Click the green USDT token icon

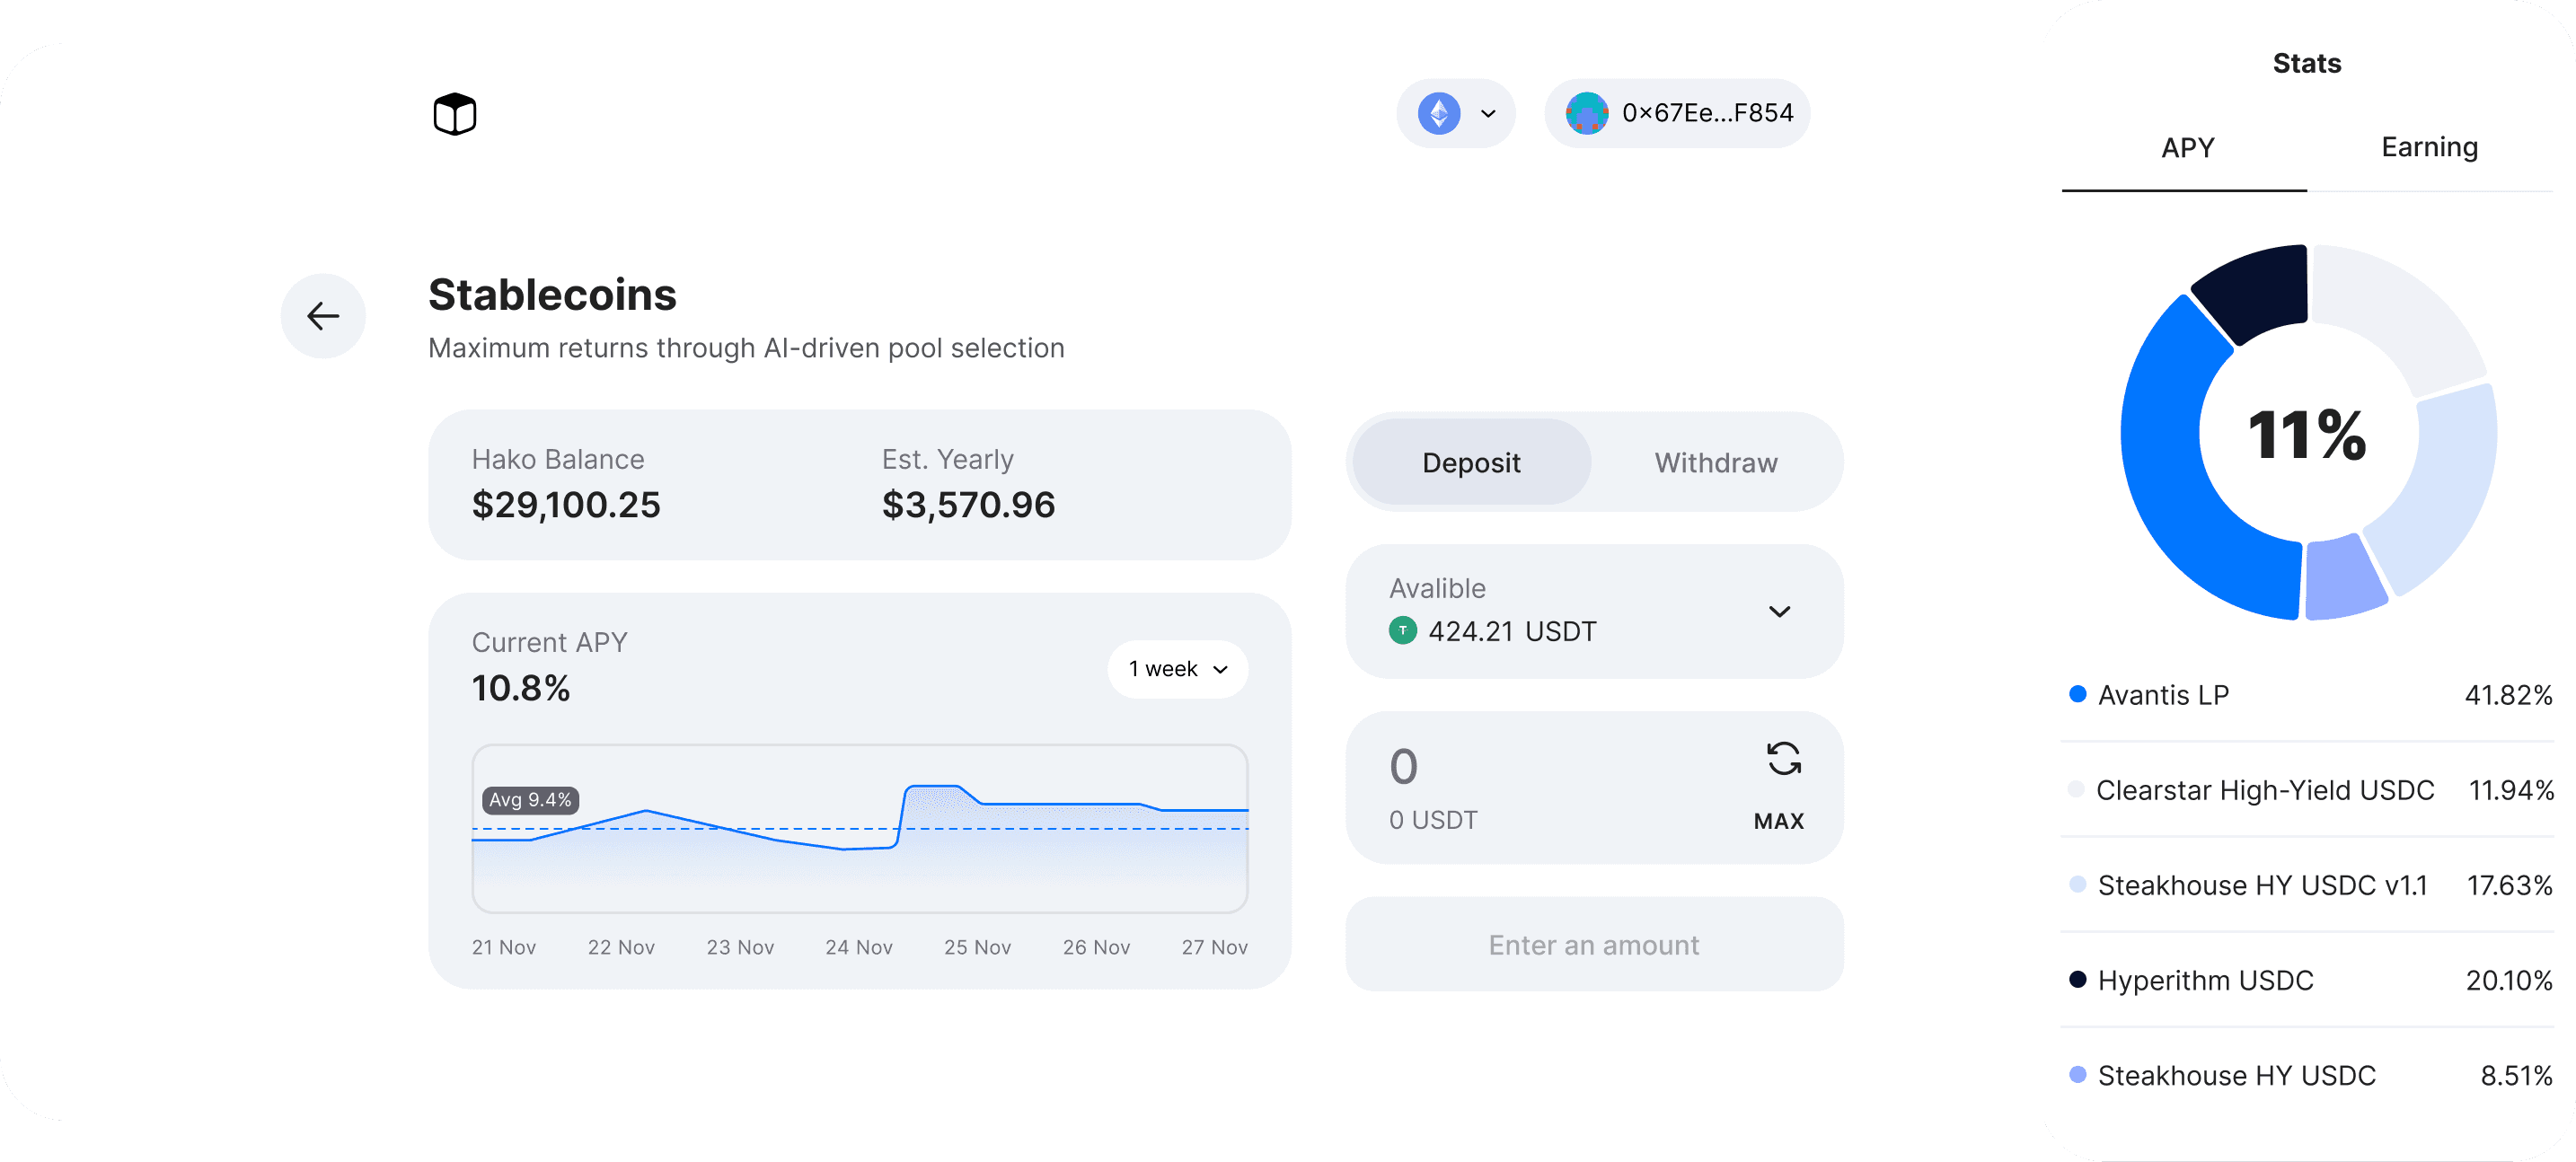[1402, 631]
